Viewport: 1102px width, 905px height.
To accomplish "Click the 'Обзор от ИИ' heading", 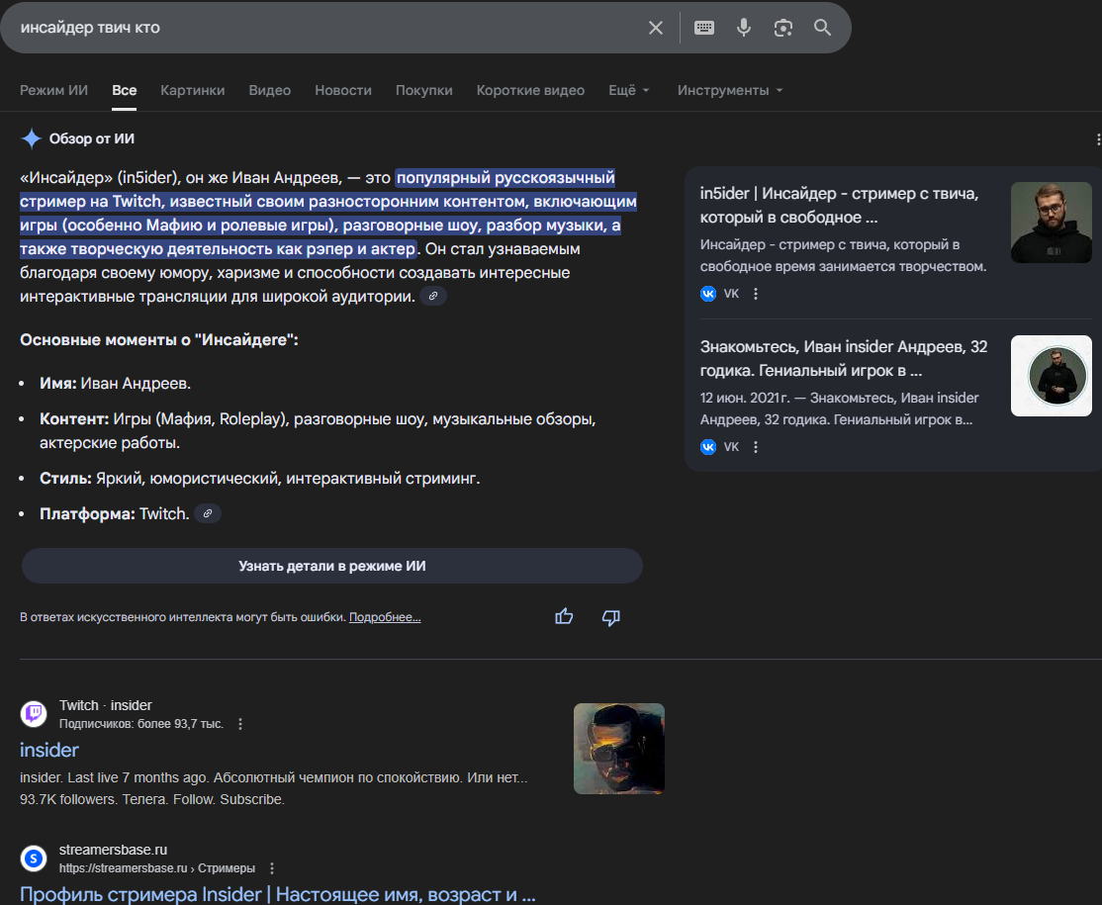I will pos(91,139).
